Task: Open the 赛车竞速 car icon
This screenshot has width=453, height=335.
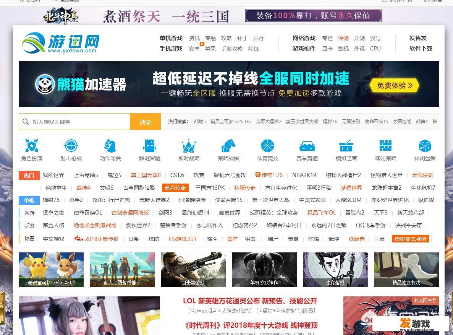Action: [307, 146]
